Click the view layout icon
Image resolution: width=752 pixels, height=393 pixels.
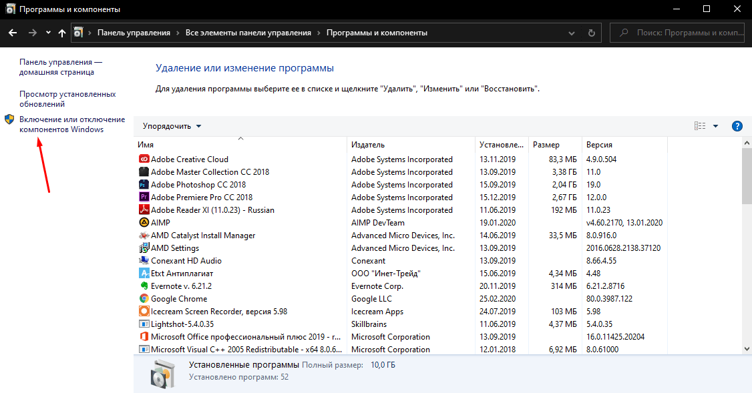[x=700, y=126]
